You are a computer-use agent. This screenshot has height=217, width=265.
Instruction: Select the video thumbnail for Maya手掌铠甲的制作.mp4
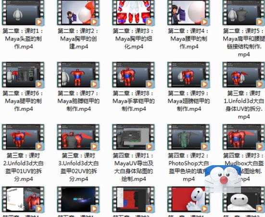(133, 75)
